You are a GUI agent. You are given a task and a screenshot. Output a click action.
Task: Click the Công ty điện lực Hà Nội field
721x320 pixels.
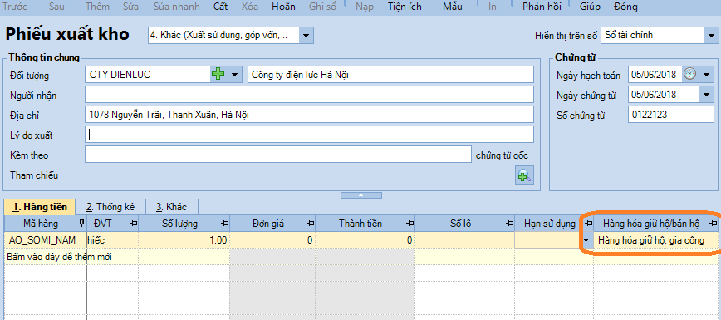click(x=391, y=74)
